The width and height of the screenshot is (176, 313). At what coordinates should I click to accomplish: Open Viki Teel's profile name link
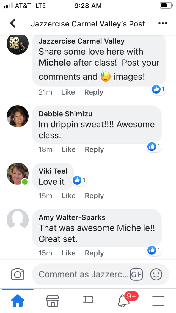coord(53,171)
